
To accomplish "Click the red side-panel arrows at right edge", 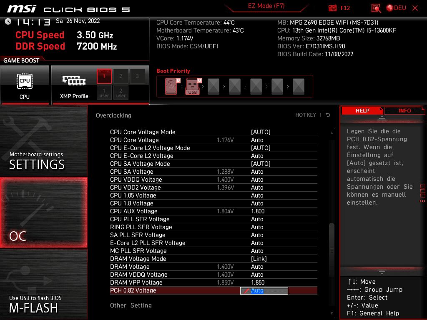I will pyautogui.click(x=422, y=201).
